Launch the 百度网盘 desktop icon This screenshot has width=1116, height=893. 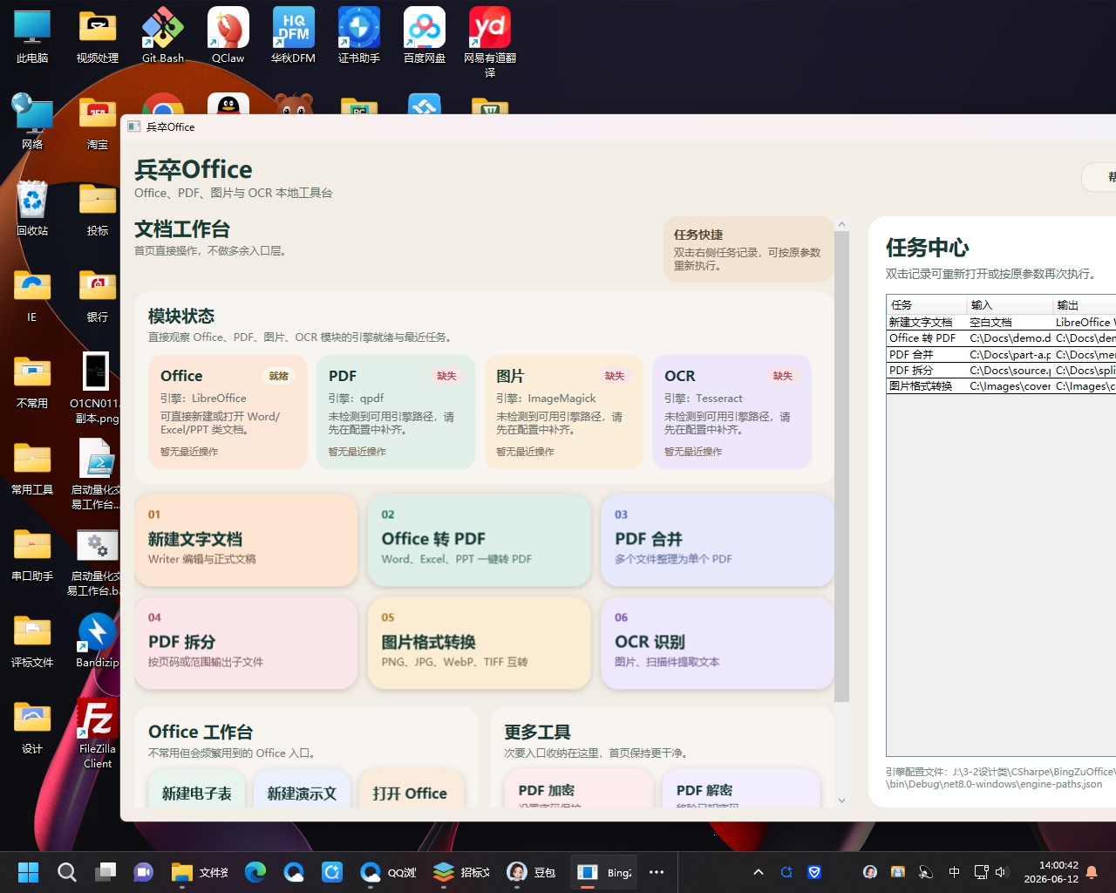click(x=425, y=35)
